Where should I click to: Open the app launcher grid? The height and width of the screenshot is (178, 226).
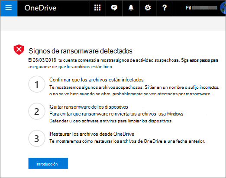click(x=97, y=8)
